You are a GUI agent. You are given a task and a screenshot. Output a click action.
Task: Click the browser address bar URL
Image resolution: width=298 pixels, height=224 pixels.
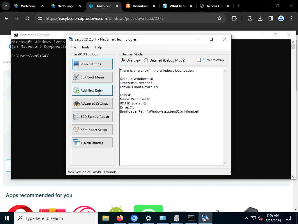pos(104,18)
